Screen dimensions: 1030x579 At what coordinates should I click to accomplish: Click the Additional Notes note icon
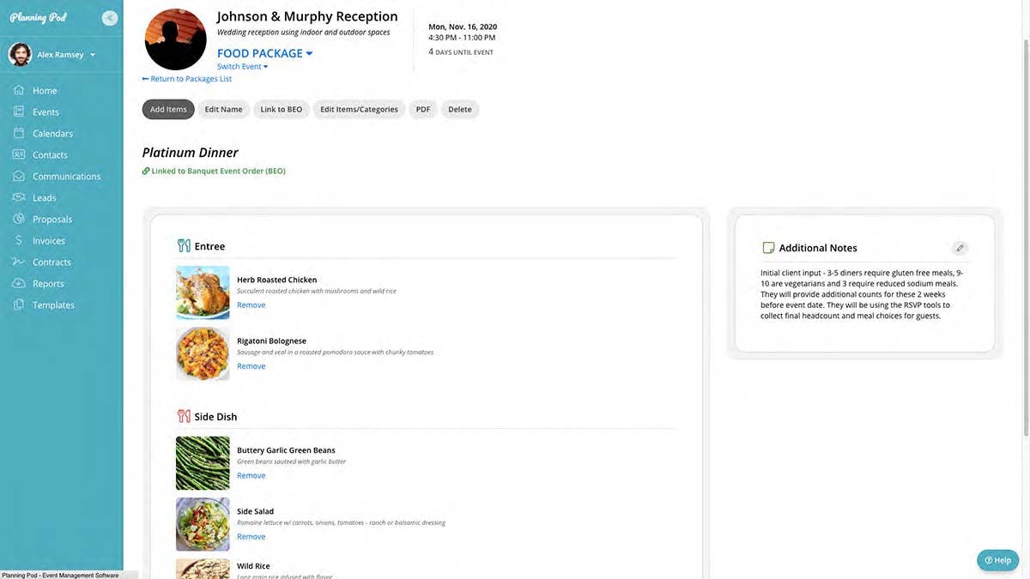pos(768,248)
